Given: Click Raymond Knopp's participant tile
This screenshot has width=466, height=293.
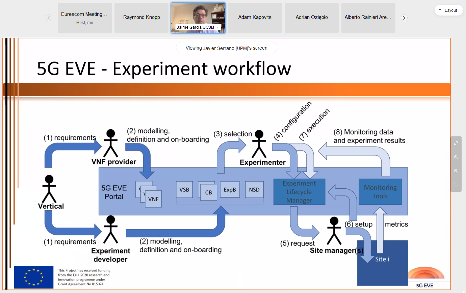Looking at the screenshot, I should 141,18.
